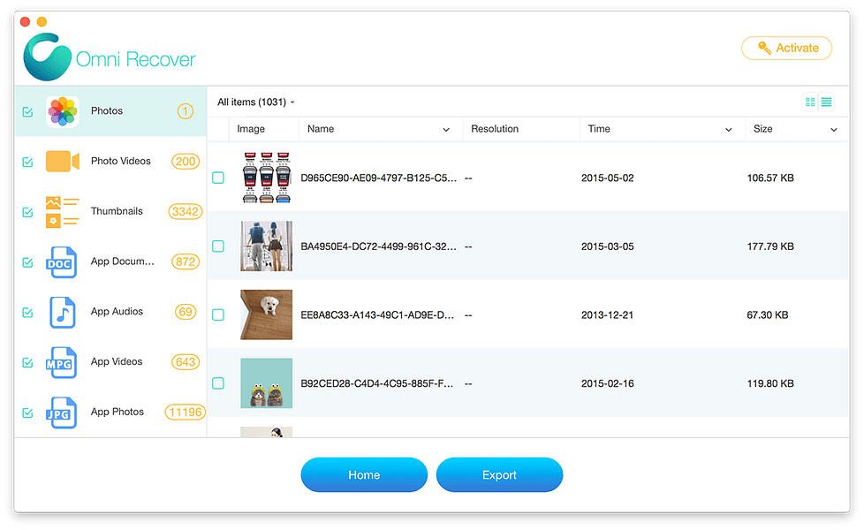The image size is (864, 530).
Task: Check the box for file B92CED28-C4D4
Action: click(218, 383)
